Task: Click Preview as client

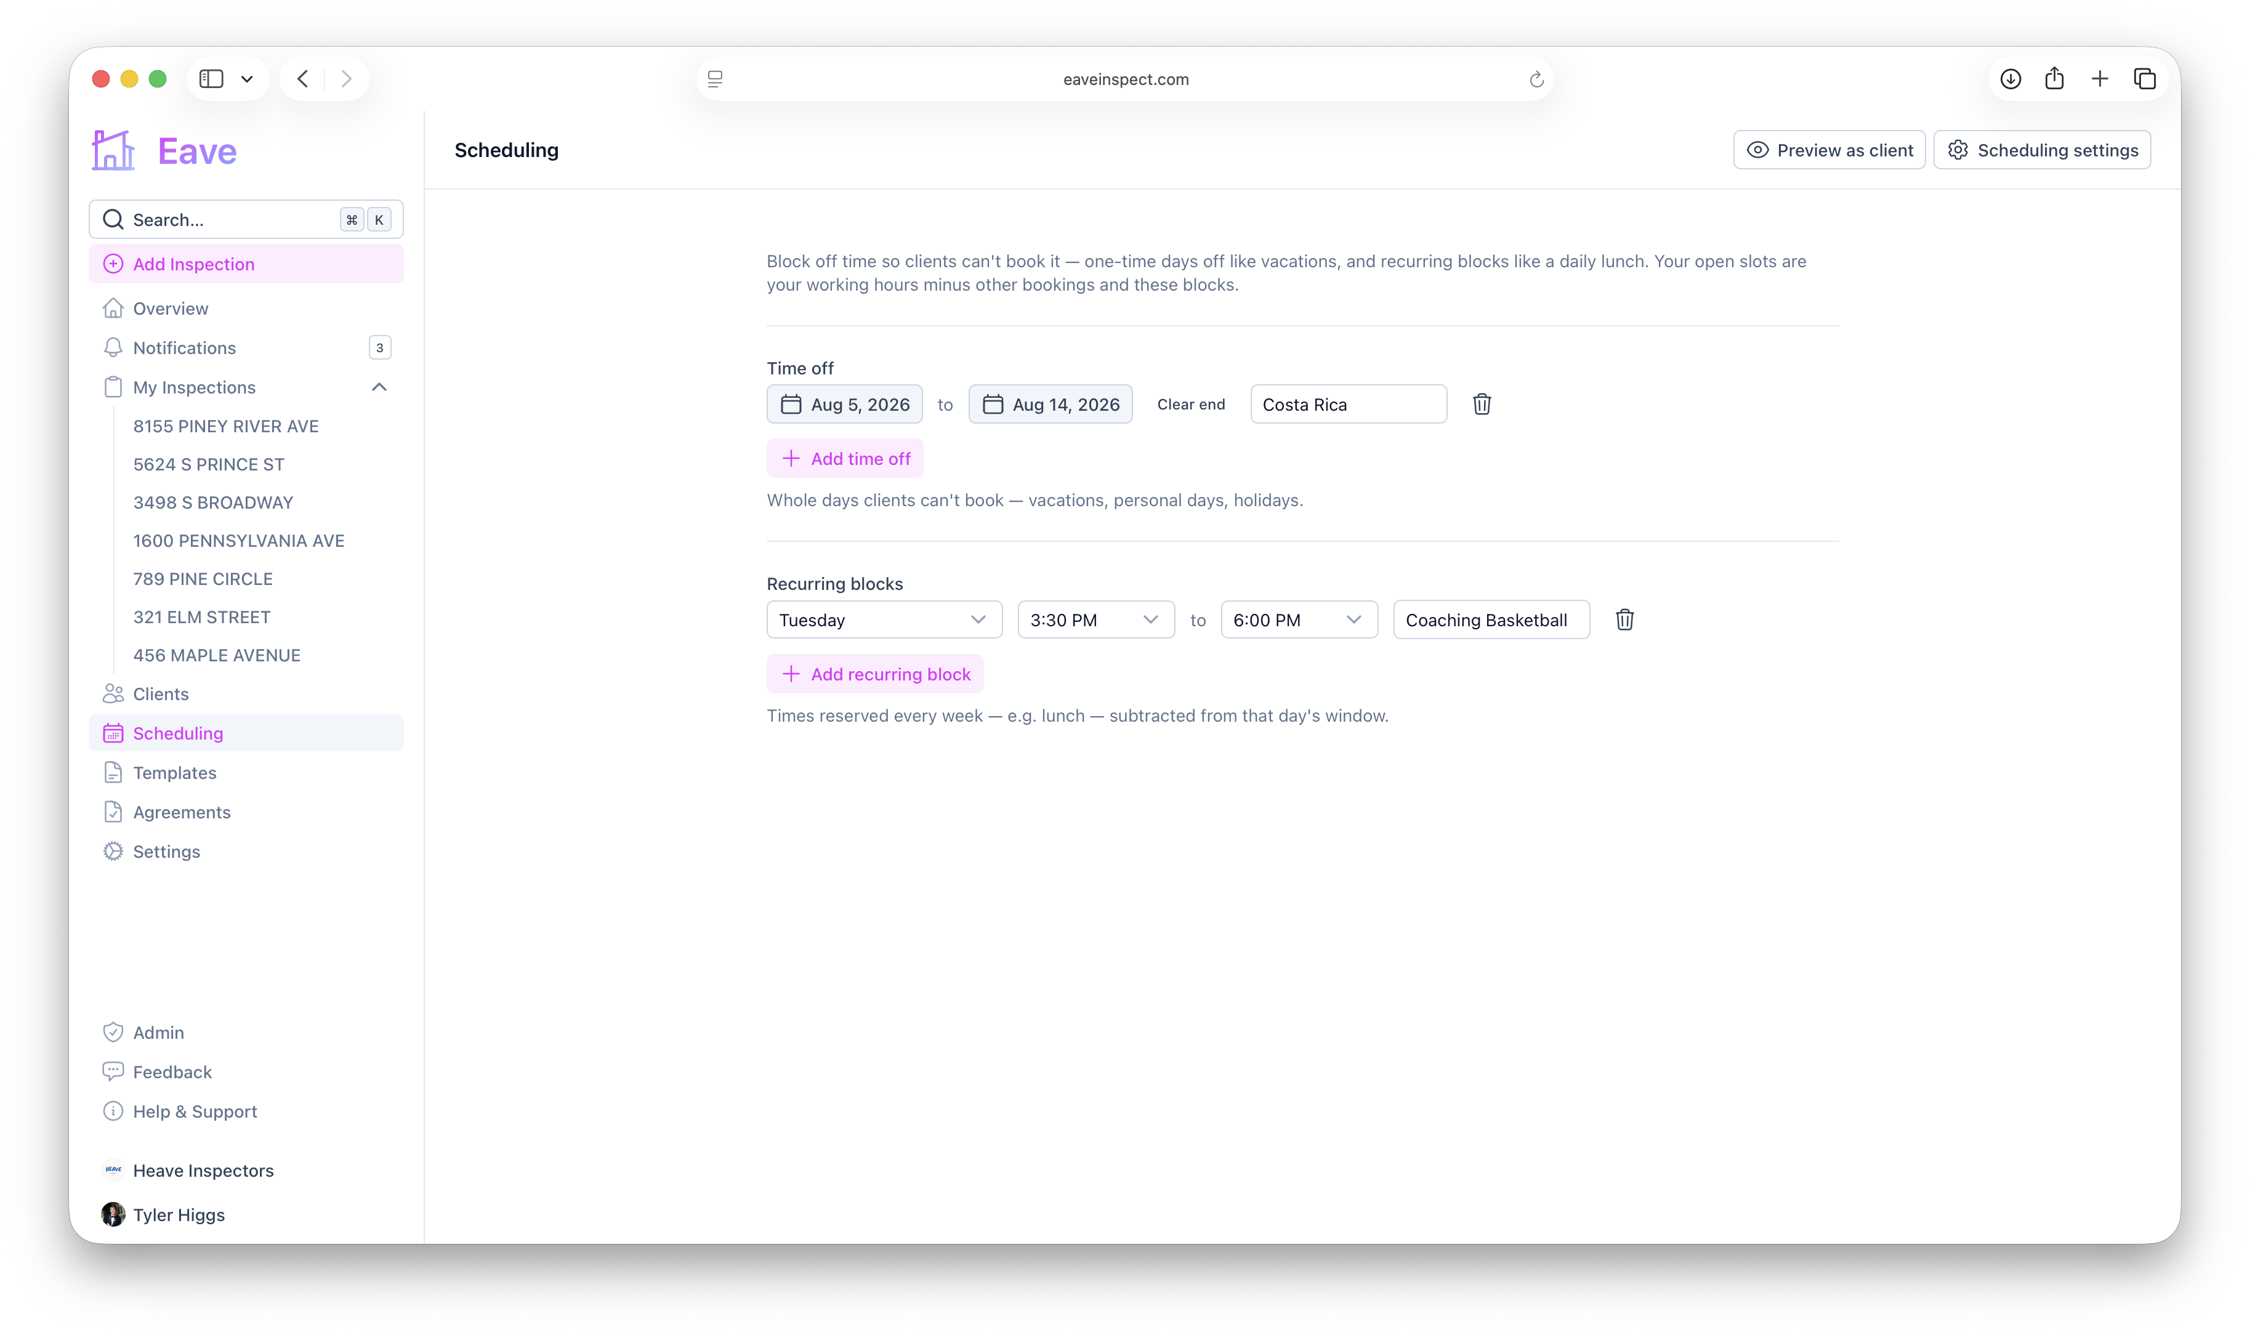Action: coord(1829,150)
